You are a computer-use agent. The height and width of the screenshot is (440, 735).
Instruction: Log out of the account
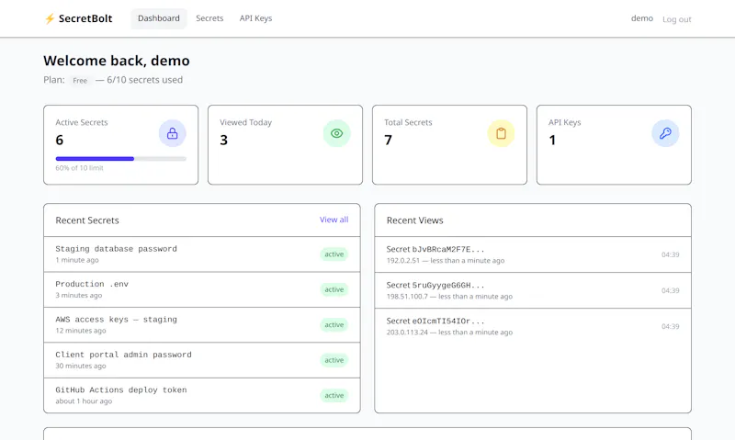point(677,19)
